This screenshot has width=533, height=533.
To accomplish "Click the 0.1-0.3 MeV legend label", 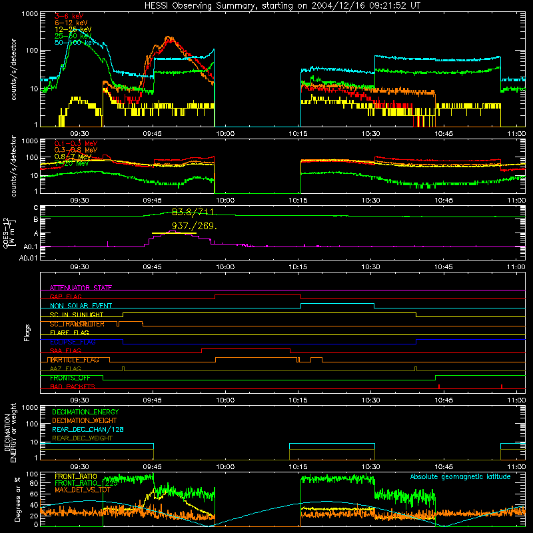I will (x=76, y=144).
